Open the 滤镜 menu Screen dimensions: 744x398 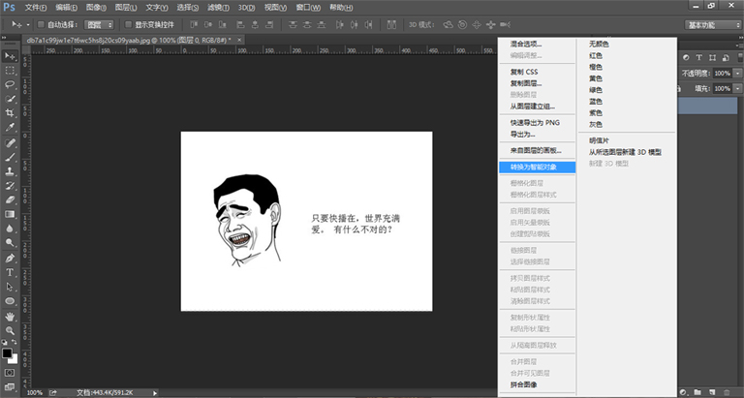tap(218, 8)
